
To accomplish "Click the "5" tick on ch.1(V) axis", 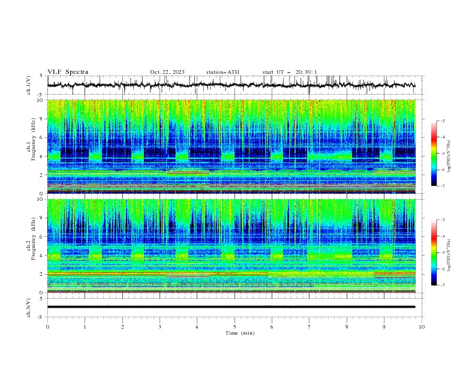I will 42,76.
